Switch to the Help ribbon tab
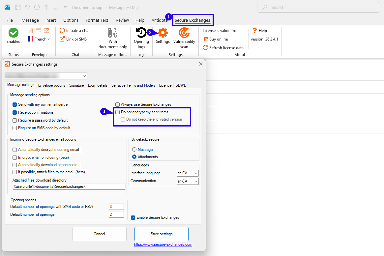This screenshot has height=256, width=384. [x=140, y=20]
